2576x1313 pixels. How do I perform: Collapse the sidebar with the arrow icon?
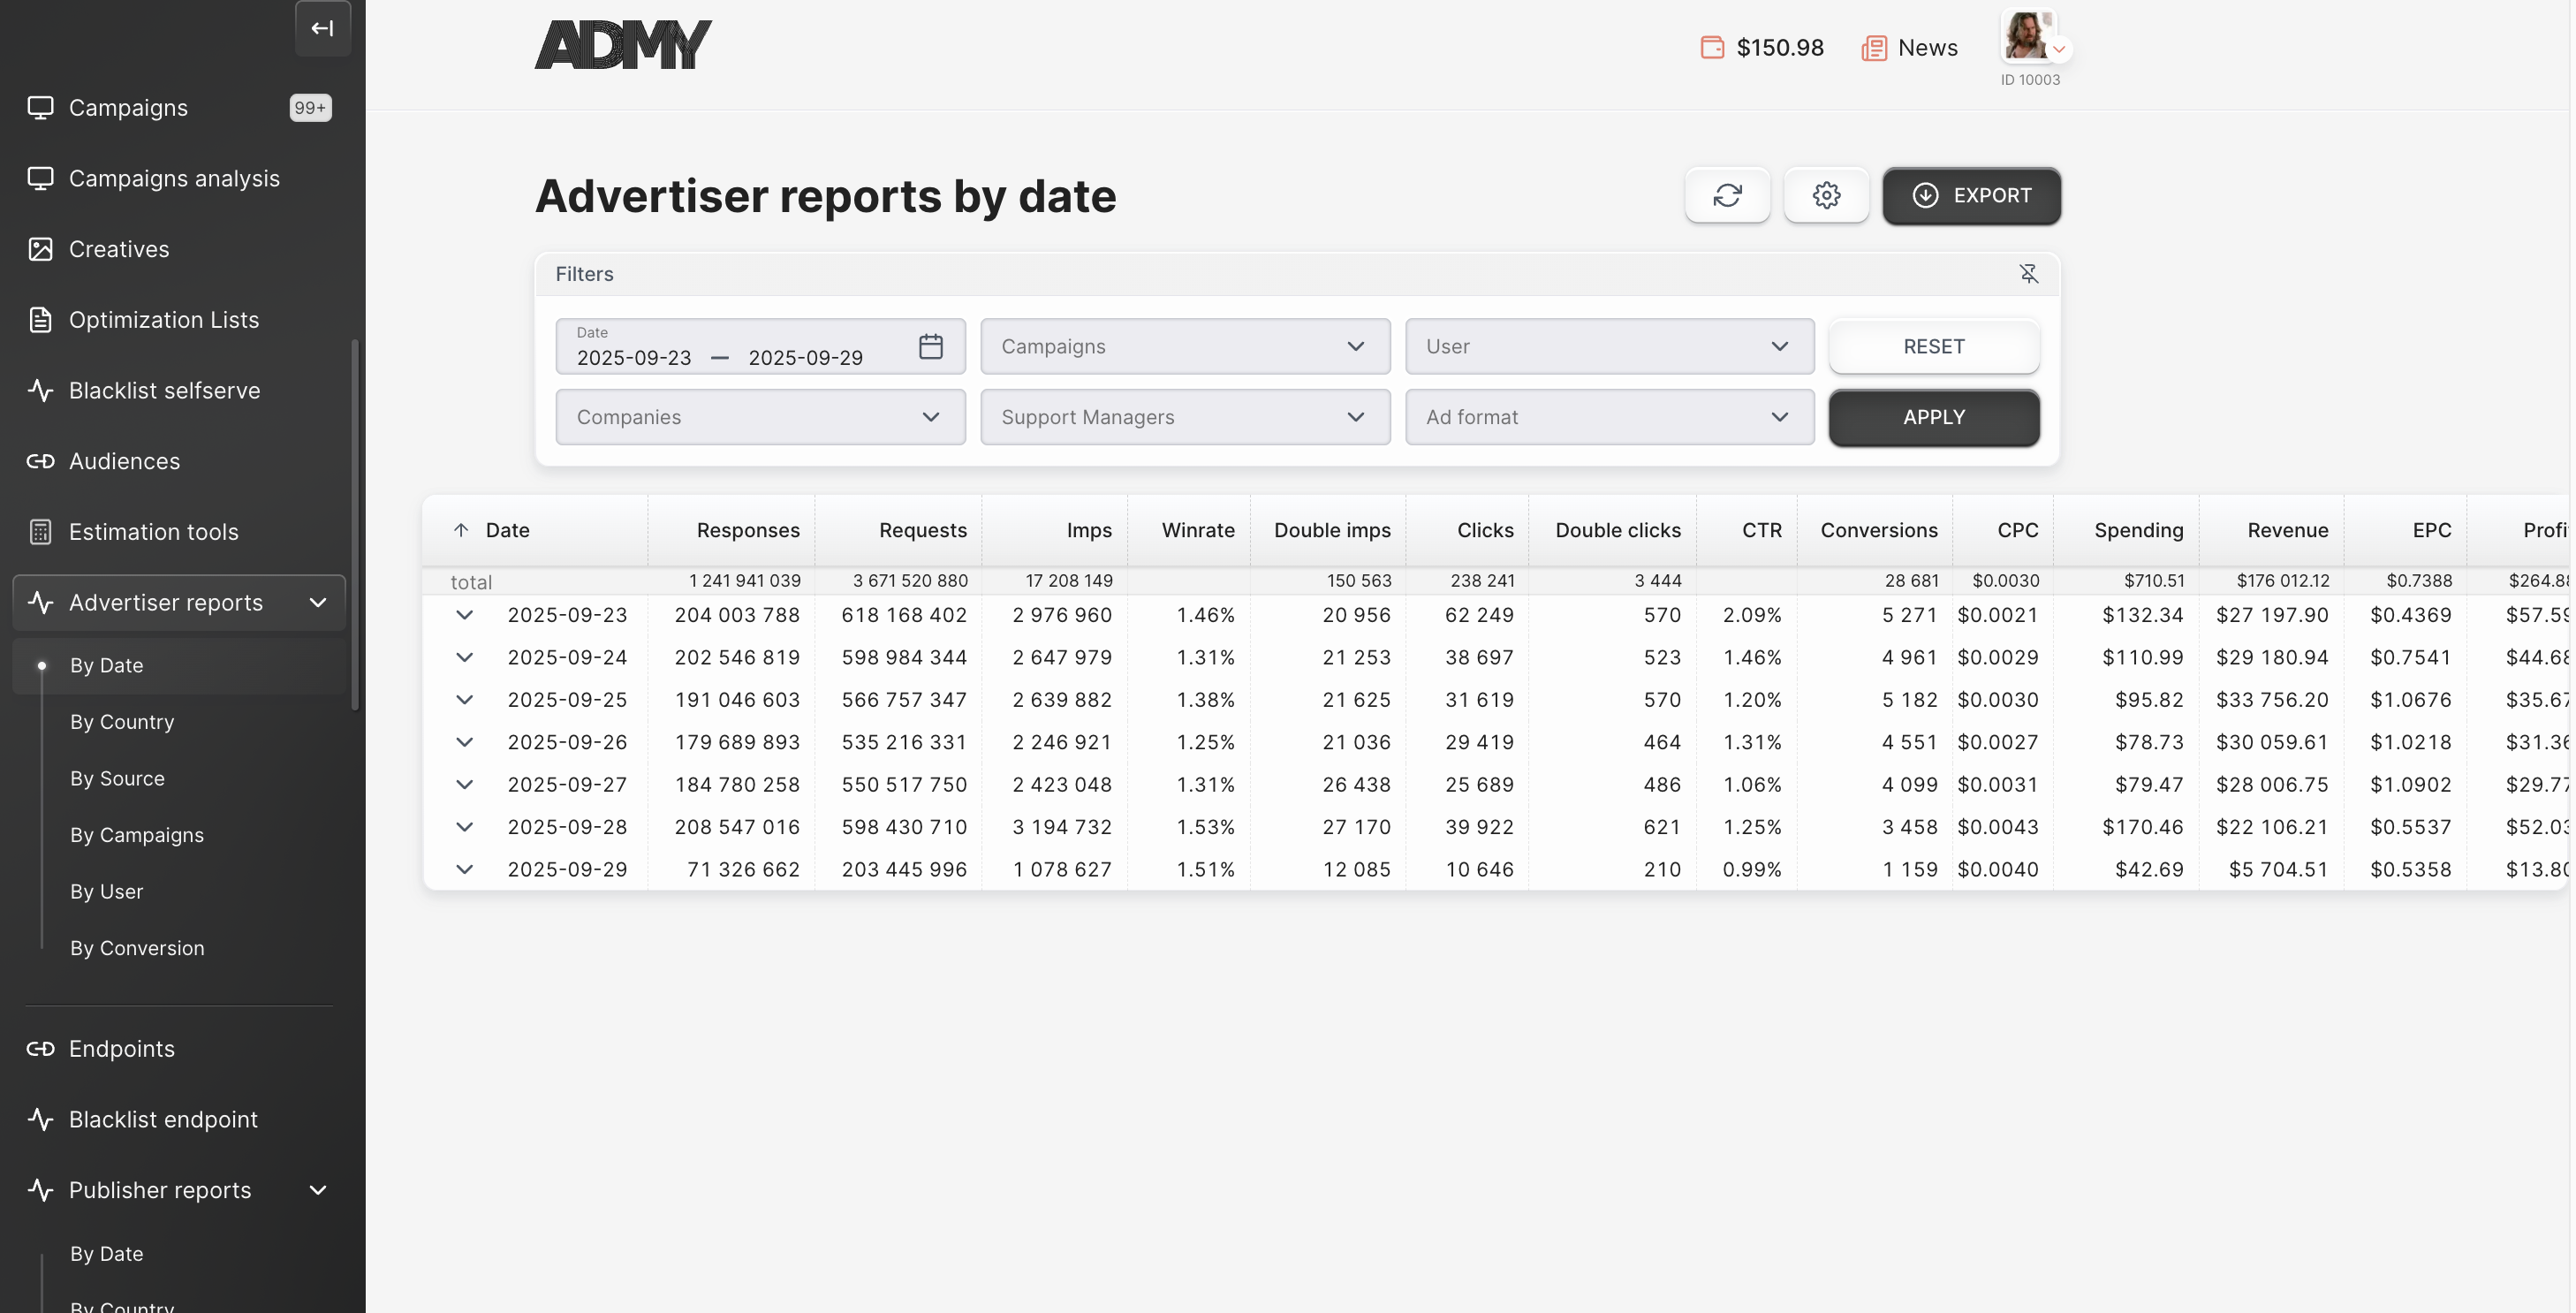tap(322, 28)
